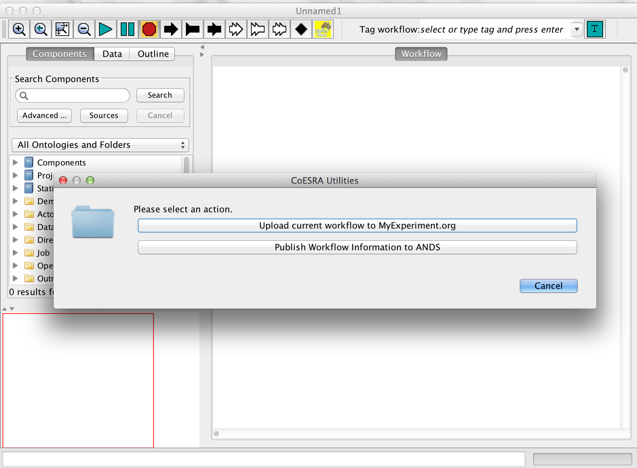637x468 pixels.
Task: Close CoESRA Utilities with red button
Action: point(63,180)
